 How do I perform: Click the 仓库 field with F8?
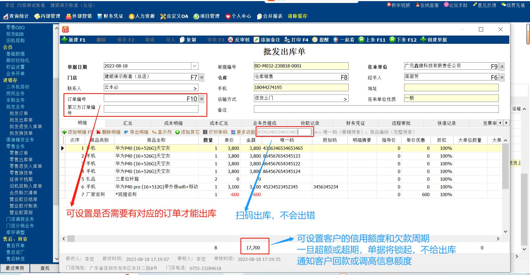pos(301,77)
